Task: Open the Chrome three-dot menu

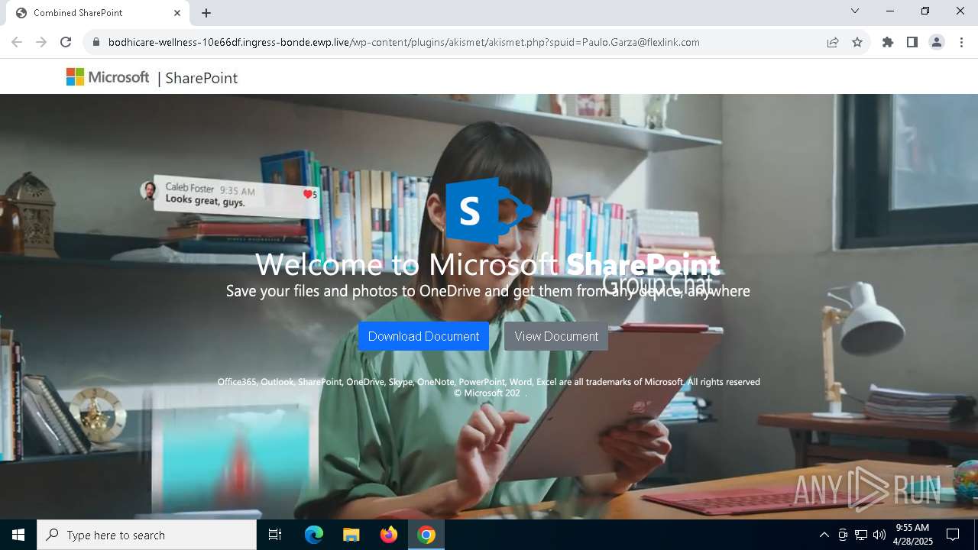Action: click(x=961, y=42)
